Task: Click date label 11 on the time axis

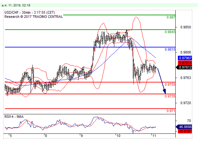Action: pyautogui.click(x=154, y=136)
